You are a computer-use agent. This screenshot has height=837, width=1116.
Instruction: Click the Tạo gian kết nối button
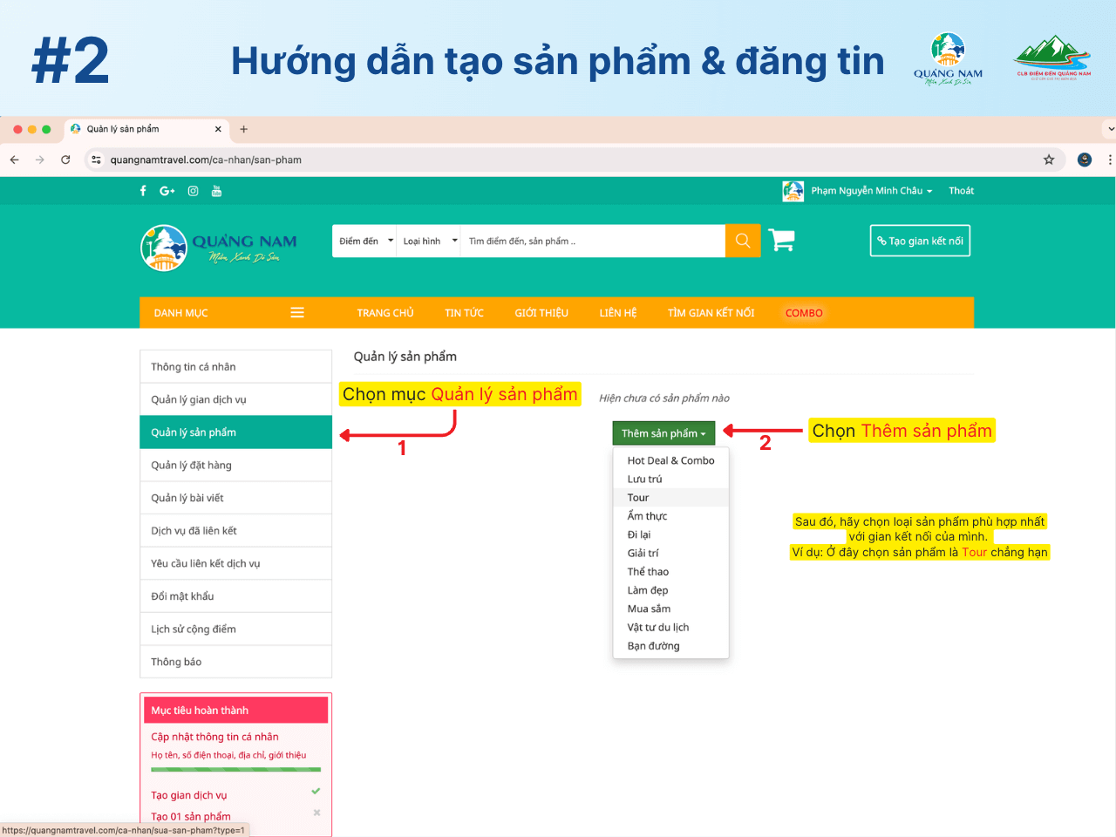click(x=920, y=242)
